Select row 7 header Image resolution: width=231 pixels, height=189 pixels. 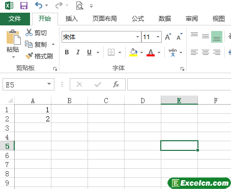[7, 165]
